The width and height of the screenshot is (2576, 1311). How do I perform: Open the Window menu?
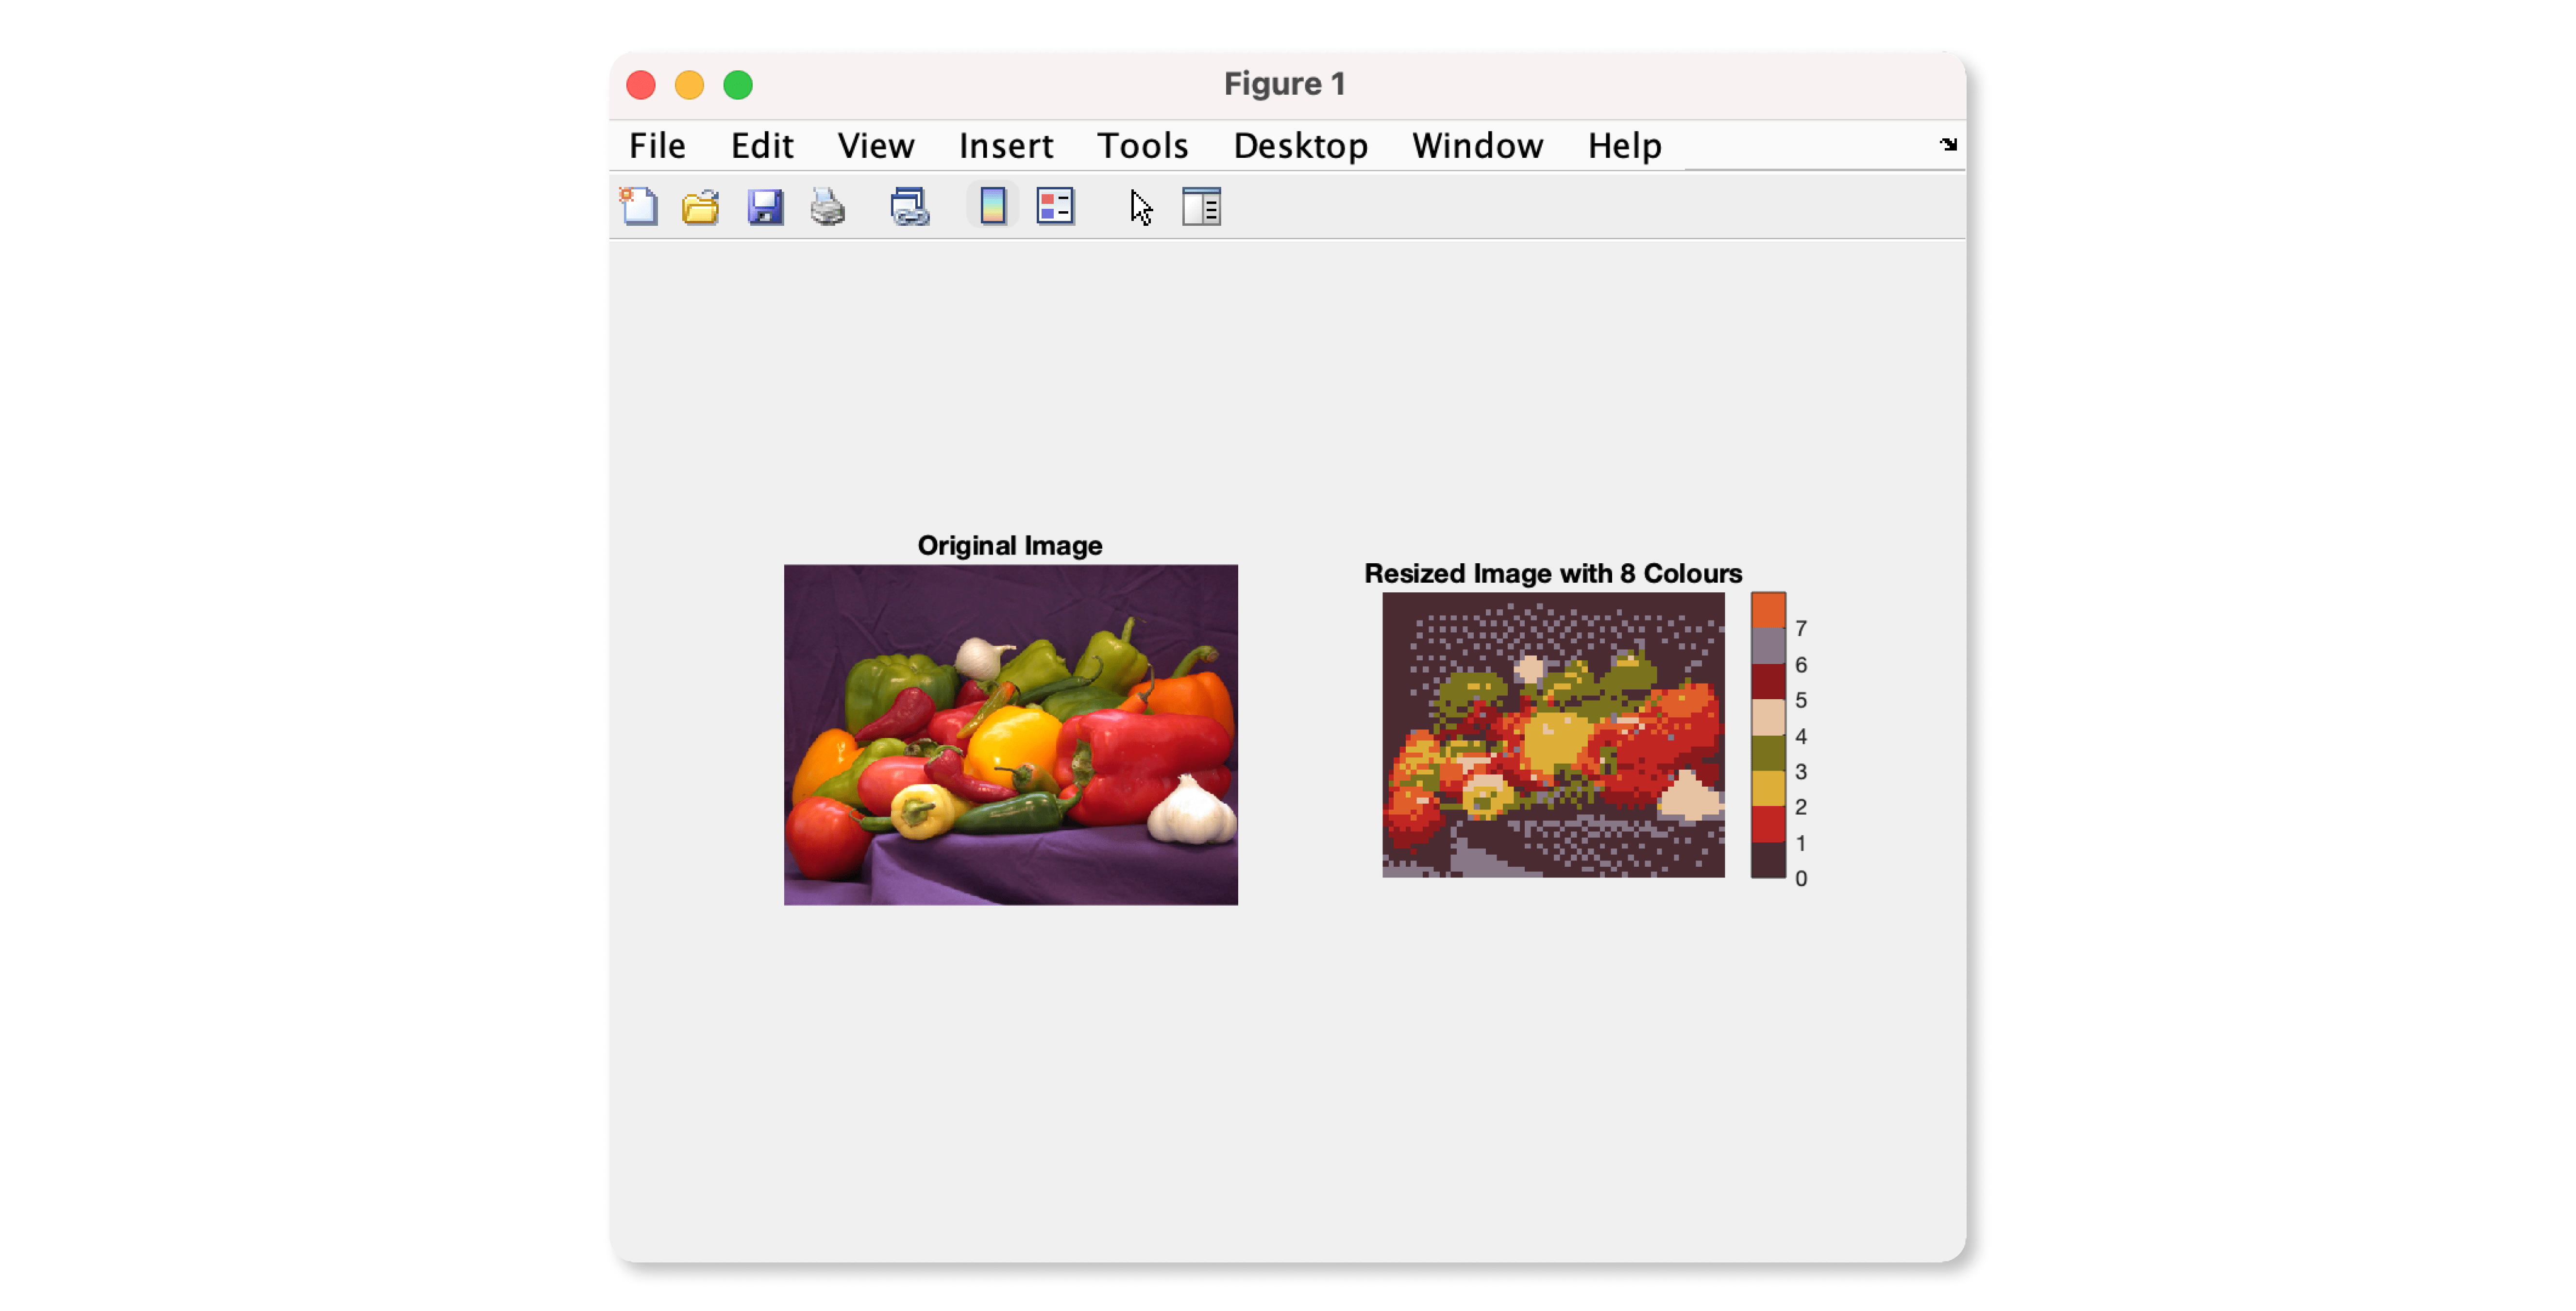pyautogui.click(x=1477, y=145)
